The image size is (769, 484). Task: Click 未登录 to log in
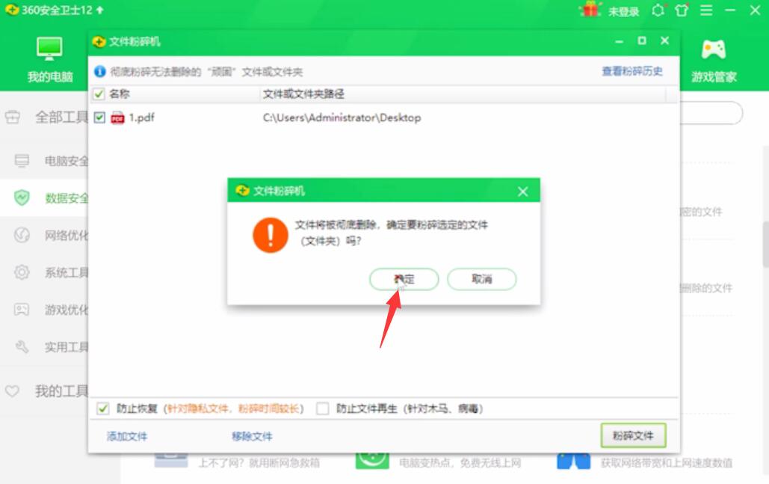624,11
